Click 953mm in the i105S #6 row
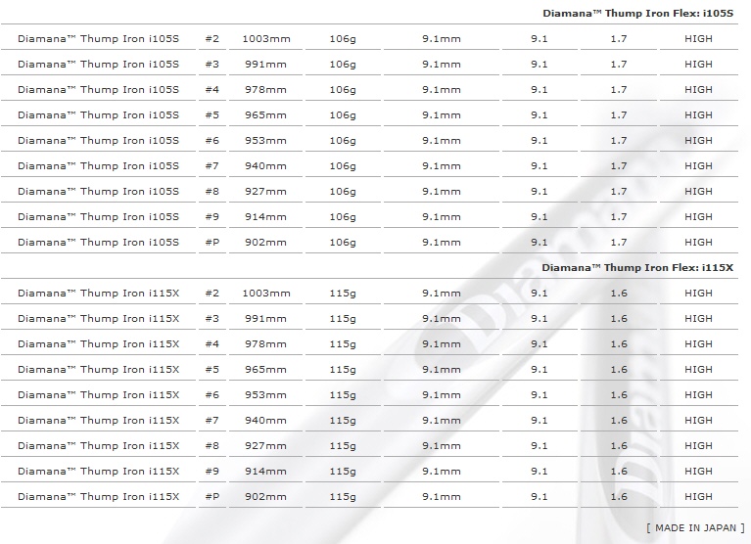This screenshot has width=751, height=544. pyautogui.click(x=265, y=141)
